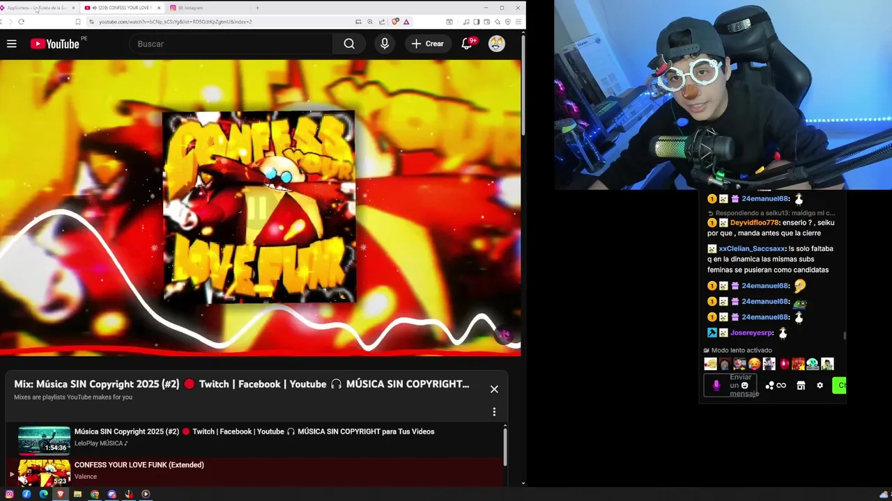Screen dimensions: 892x501
Task: Open YouTube notifications bell
Action: (468, 44)
